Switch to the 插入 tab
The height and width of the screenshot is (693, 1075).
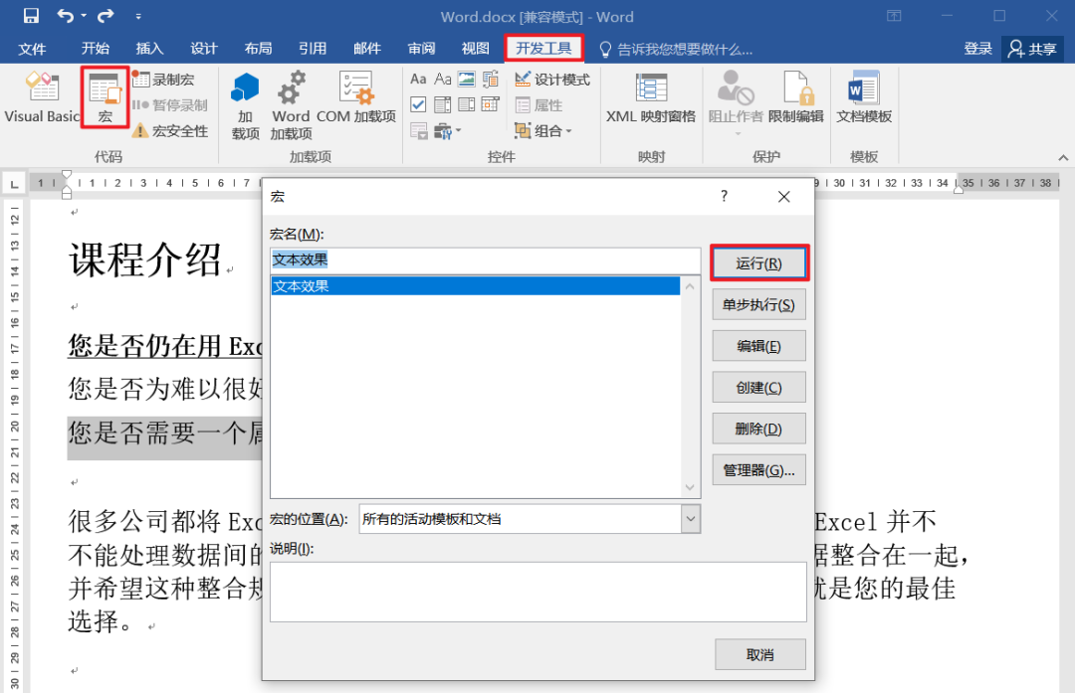(x=149, y=49)
